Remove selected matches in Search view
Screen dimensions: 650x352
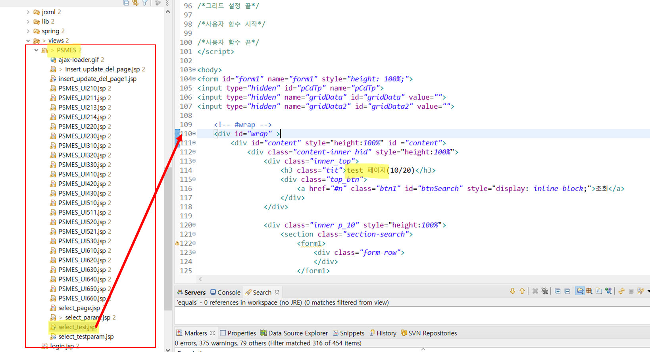[x=535, y=291]
